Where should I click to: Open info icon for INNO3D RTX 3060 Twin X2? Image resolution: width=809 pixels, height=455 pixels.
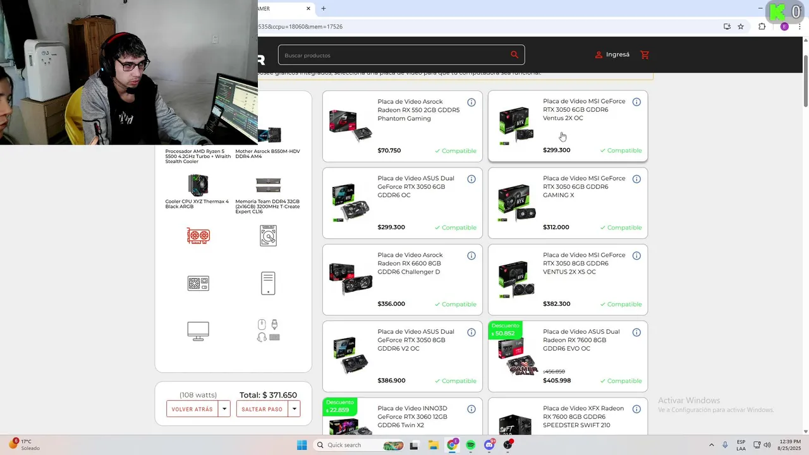tap(471, 409)
